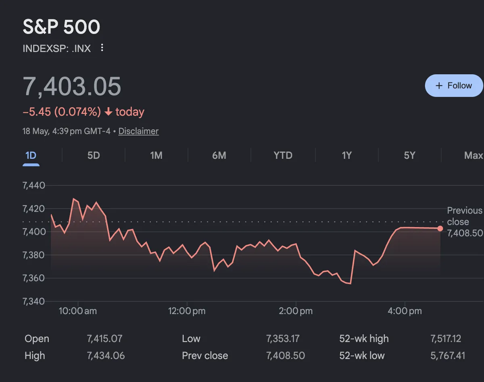This screenshot has height=382, width=484.
Task: View the 1Y chart range
Action: click(x=346, y=155)
